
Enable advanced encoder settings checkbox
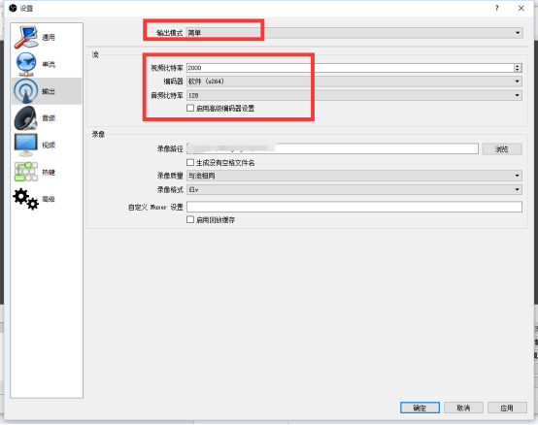pyautogui.click(x=190, y=109)
